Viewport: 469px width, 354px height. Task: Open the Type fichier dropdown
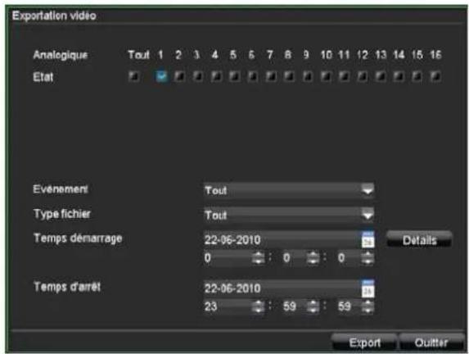289,215
